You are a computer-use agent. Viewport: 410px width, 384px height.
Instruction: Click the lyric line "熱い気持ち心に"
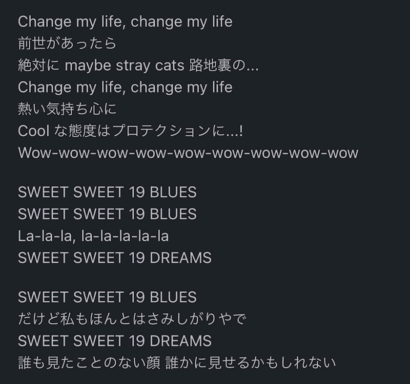(x=67, y=109)
